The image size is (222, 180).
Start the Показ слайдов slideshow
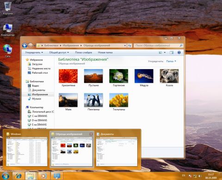pos(83,52)
